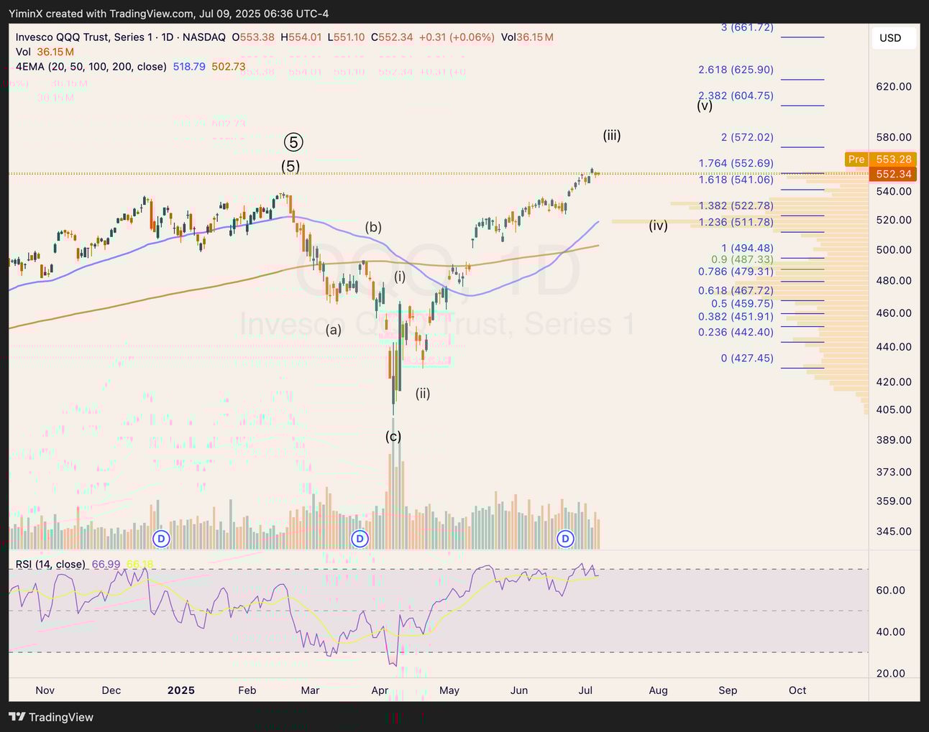Select the (i) wave label
Screen dimensions: 929x732
(x=400, y=276)
